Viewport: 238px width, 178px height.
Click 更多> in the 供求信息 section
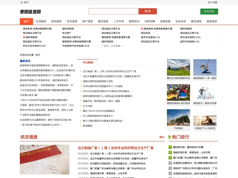click(x=162, y=137)
